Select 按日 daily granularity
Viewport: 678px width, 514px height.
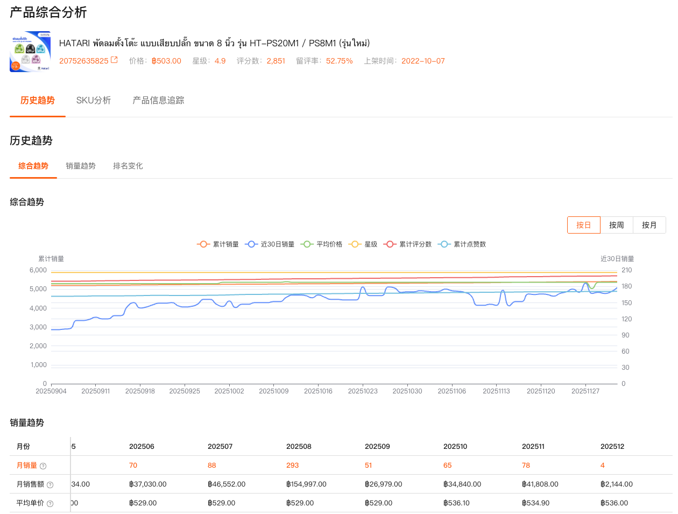pyautogui.click(x=583, y=225)
